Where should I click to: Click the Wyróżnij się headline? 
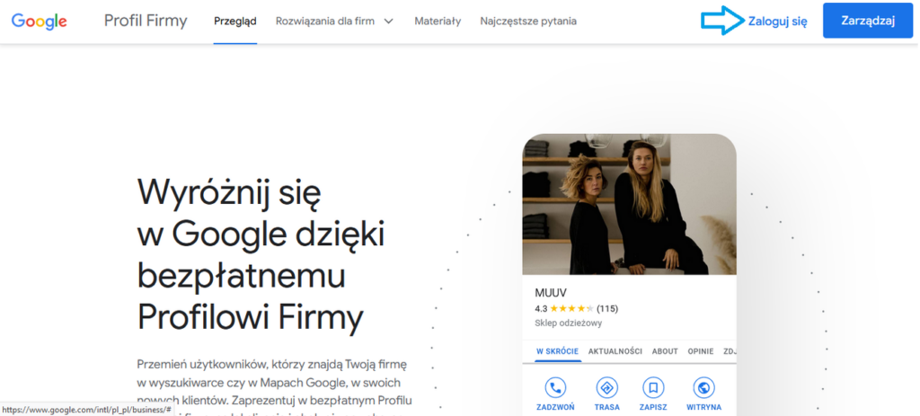point(261,253)
